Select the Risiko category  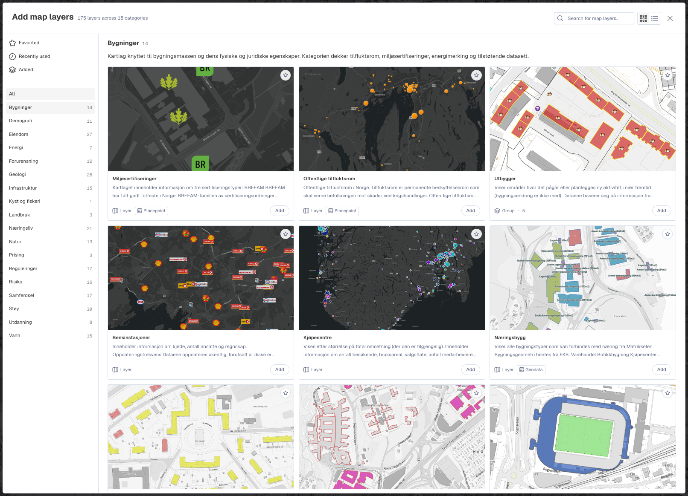click(x=50, y=282)
